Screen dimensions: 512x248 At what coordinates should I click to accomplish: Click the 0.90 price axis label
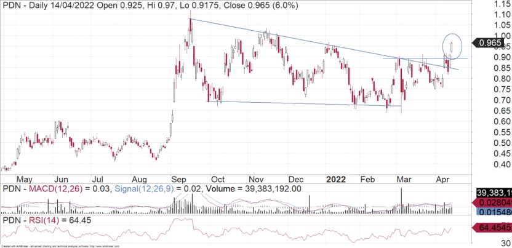(502, 57)
